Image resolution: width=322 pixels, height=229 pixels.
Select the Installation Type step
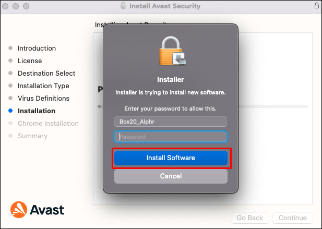click(x=43, y=86)
